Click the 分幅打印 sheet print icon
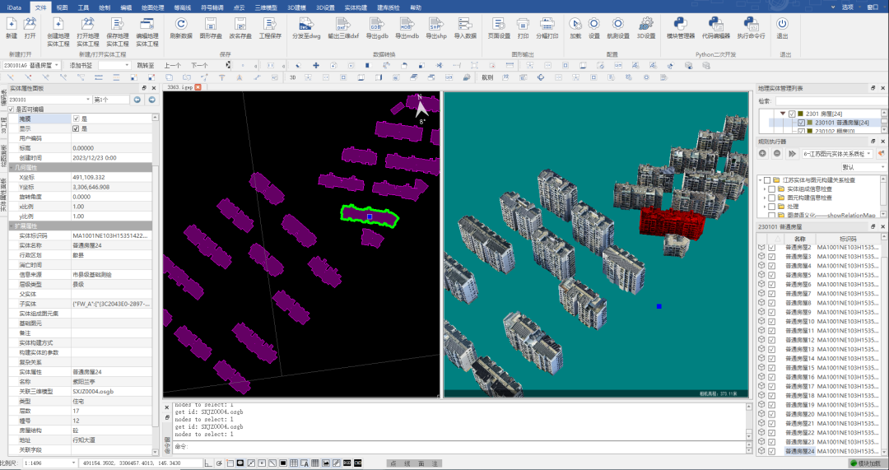889x470 pixels. 547,24
